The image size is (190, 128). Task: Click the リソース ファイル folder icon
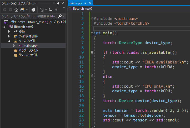16,55
